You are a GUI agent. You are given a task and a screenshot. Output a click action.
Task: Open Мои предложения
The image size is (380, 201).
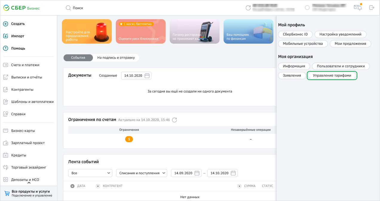[350, 44]
